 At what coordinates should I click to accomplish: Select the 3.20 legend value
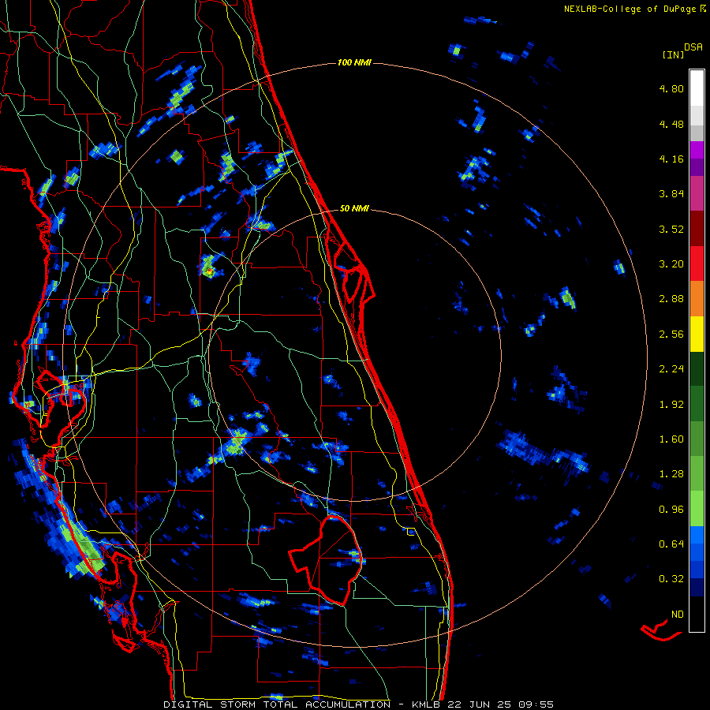pos(671,264)
